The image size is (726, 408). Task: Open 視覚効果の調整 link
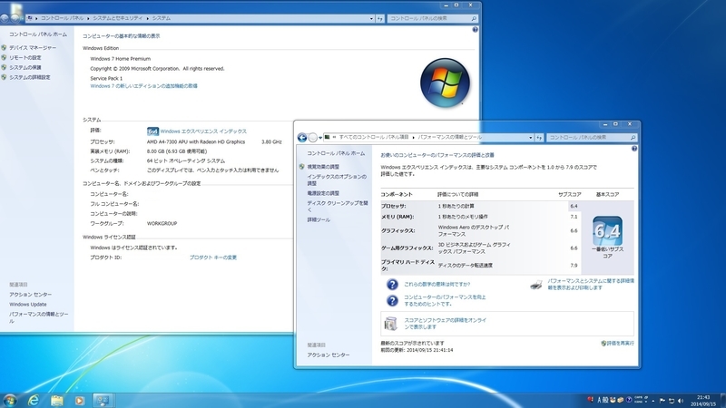(323, 167)
